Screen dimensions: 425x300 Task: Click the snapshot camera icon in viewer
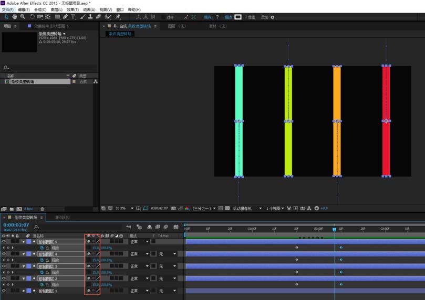[x=173, y=208]
